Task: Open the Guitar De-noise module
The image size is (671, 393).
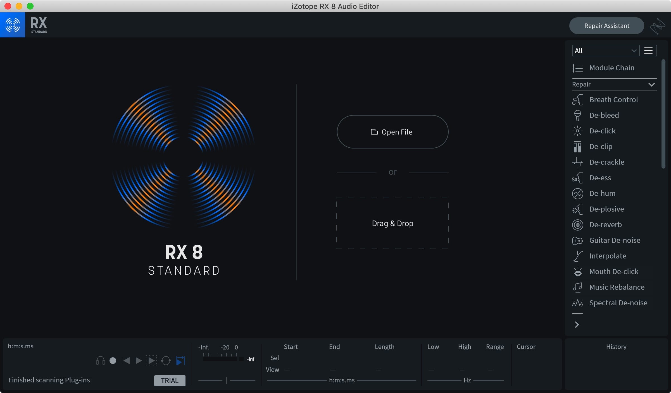Action: (614, 240)
